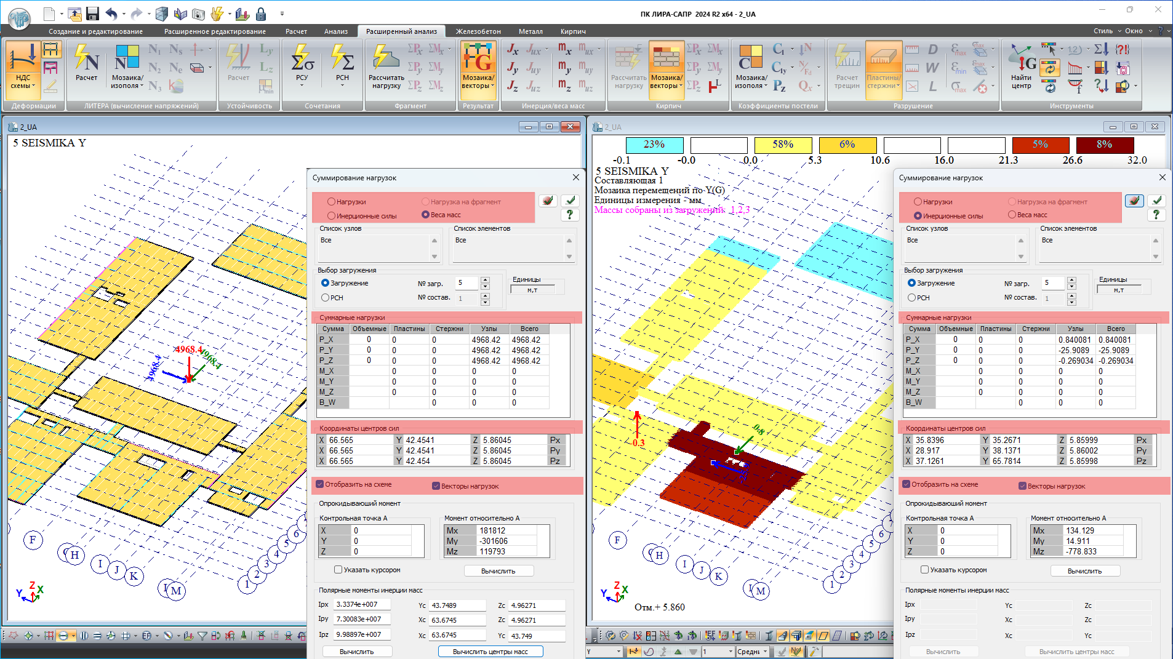Click the Undo arrow in quick toolbar

[x=111, y=14]
